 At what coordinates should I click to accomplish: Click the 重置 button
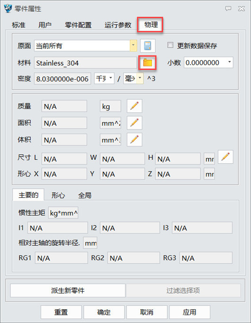[x=61, y=312]
